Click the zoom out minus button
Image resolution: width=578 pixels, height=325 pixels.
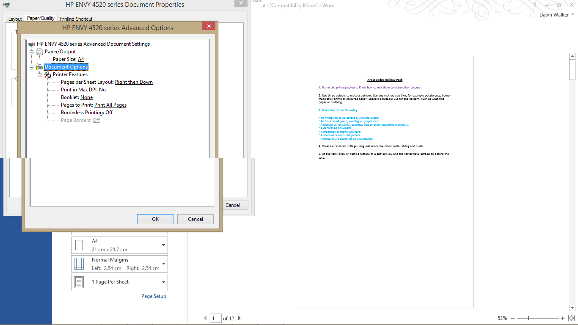coord(513,318)
